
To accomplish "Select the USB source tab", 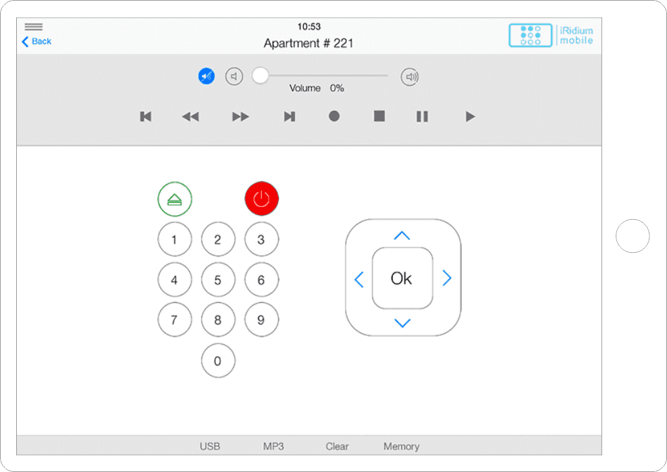I will 209,446.
